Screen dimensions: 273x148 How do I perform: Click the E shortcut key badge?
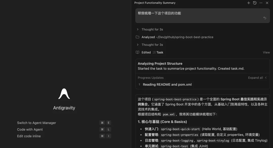(108, 123)
